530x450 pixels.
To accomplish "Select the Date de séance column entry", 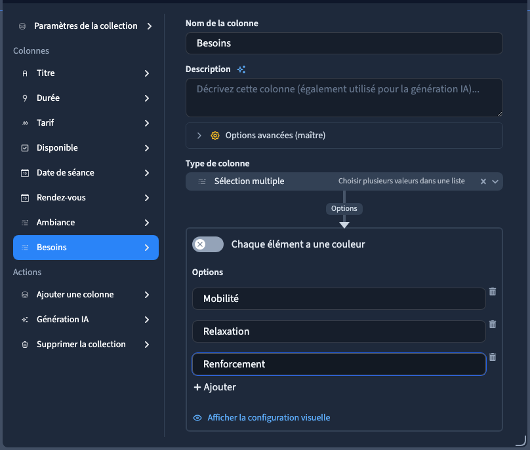I will point(86,173).
